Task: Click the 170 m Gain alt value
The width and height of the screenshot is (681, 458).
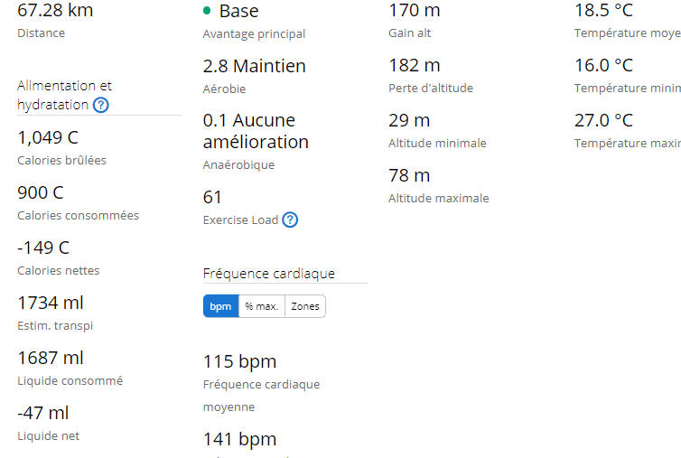Action: (x=414, y=11)
